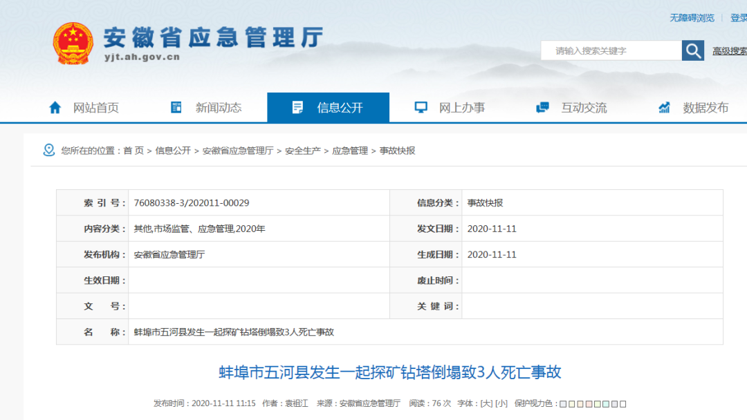
Task: Click the search keyword input field
Action: click(611, 50)
